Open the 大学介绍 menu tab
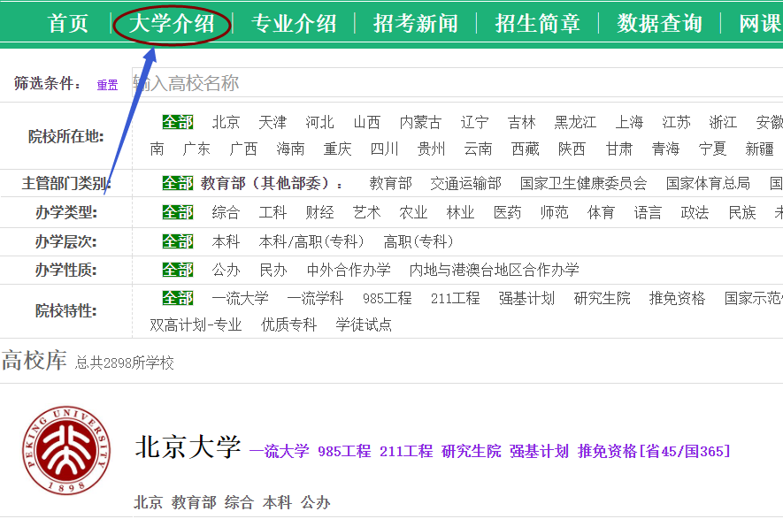 [x=173, y=24]
